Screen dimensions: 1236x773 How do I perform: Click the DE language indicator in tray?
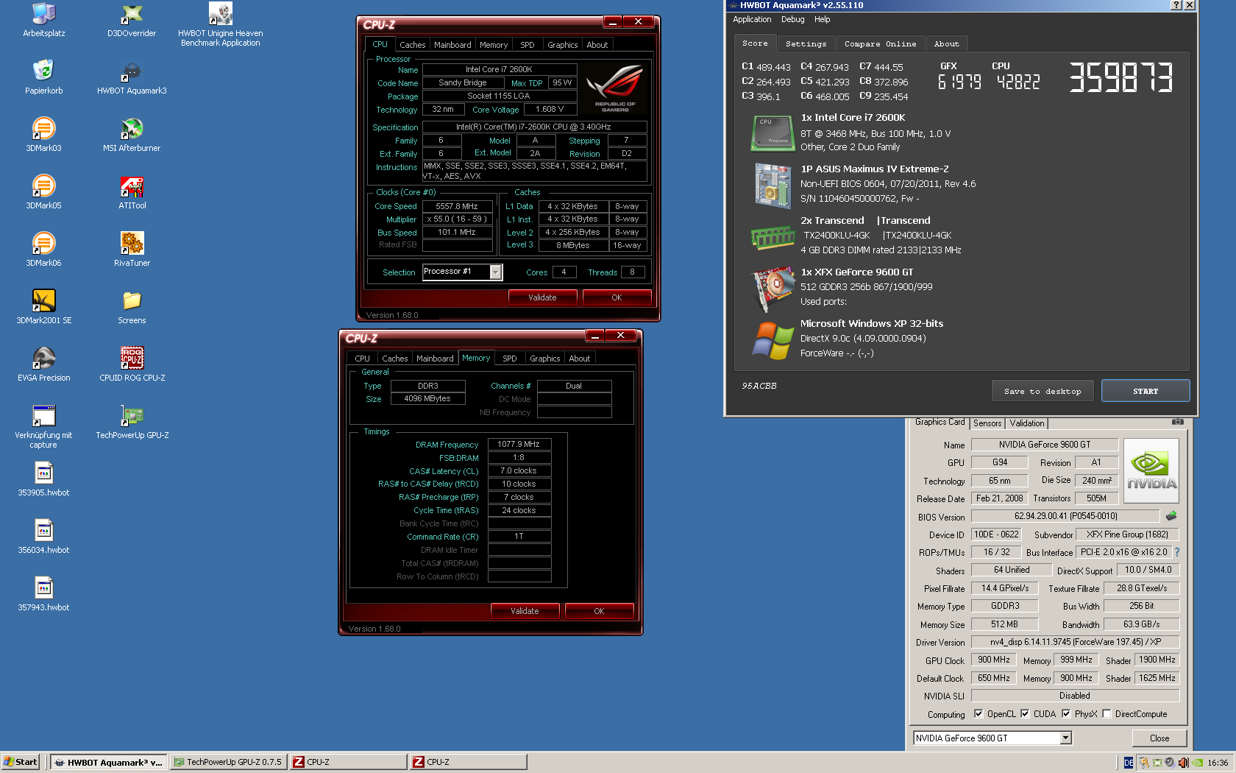point(1129,763)
